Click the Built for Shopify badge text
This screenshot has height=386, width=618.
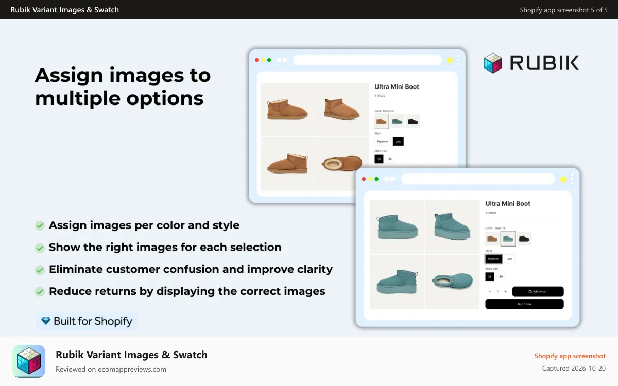point(93,321)
